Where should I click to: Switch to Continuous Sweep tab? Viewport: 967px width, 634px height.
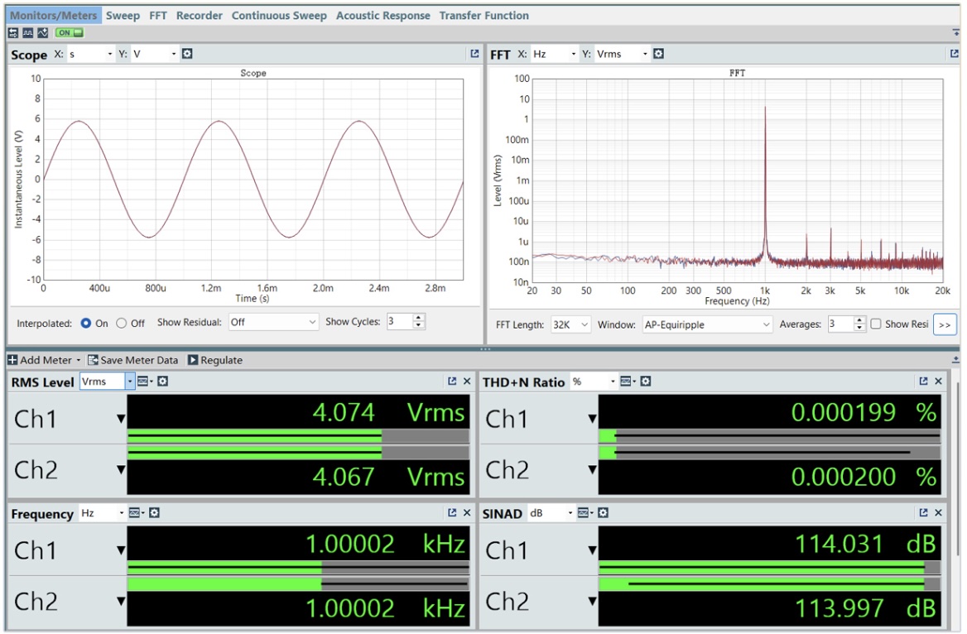[279, 16]
